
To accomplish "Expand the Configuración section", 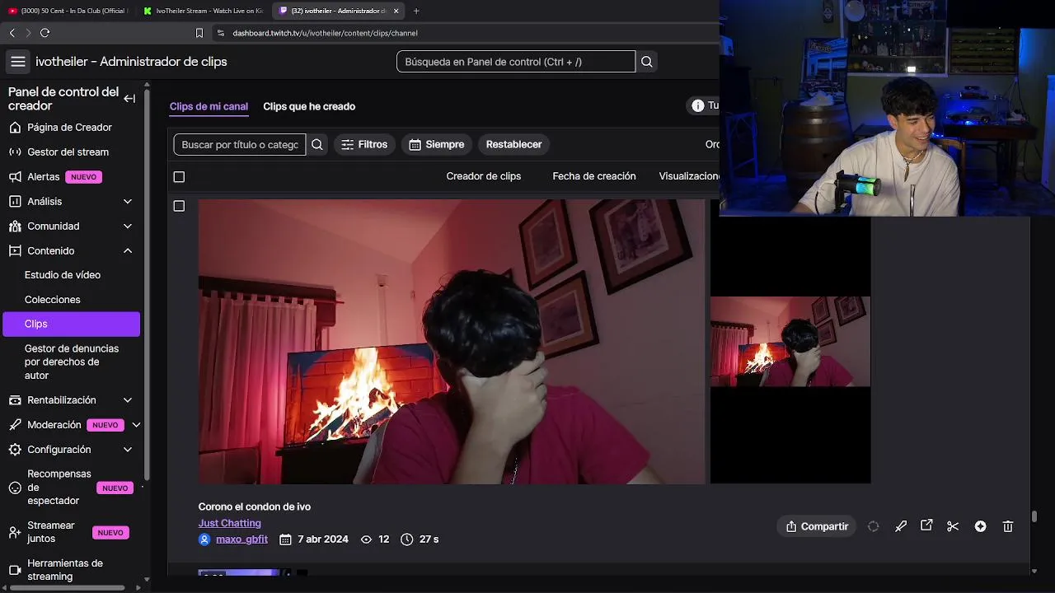I will click(x=128, y=450).
